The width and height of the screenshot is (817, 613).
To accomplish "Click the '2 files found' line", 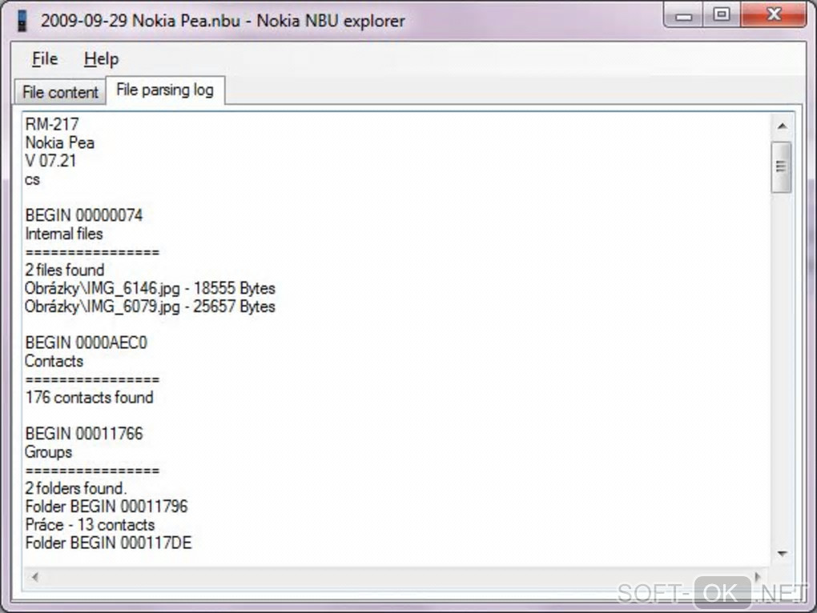I will pyautogui.click(x=65, y=270).
